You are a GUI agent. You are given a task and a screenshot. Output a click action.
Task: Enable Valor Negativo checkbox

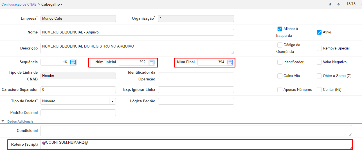click(319, 62)
